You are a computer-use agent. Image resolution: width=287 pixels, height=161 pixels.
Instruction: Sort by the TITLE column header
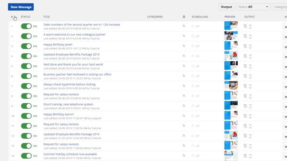(47, 17)
